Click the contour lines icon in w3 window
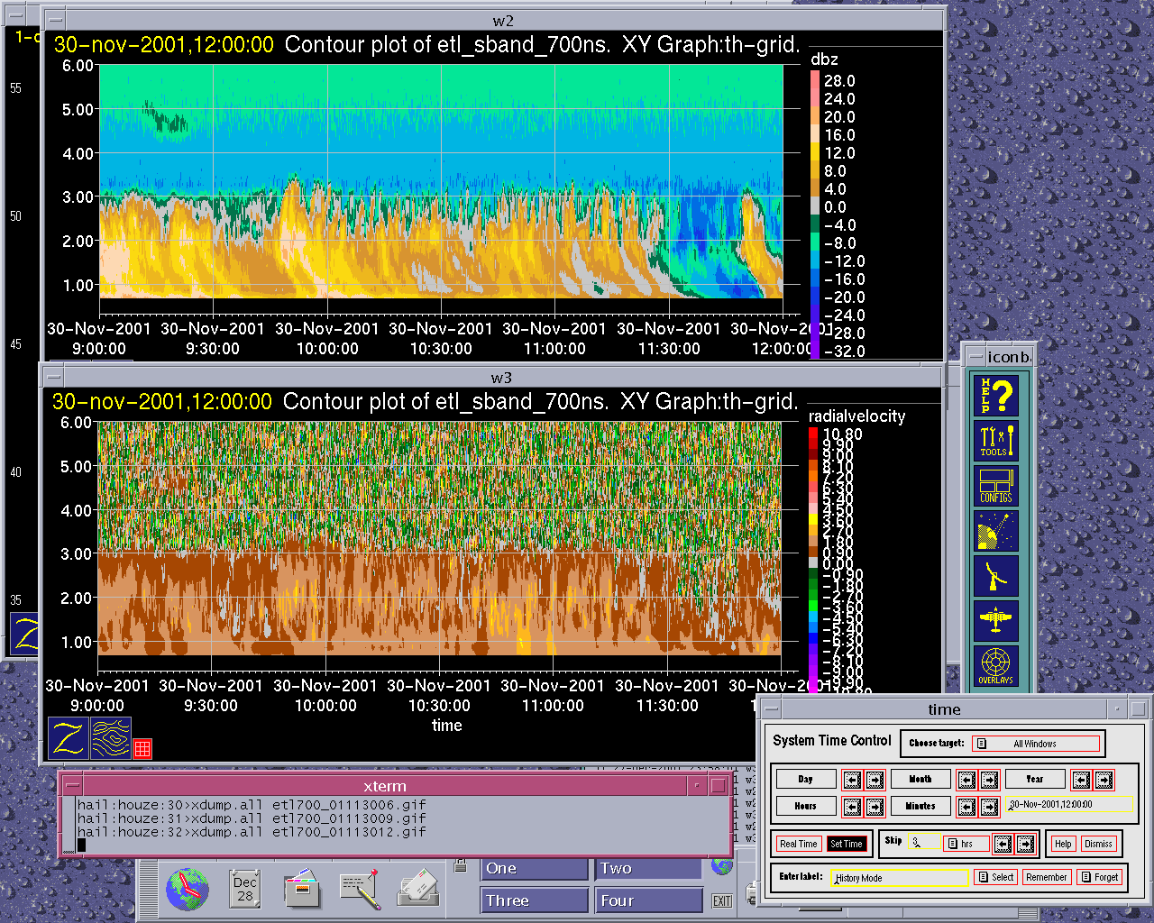 [111, 737]
